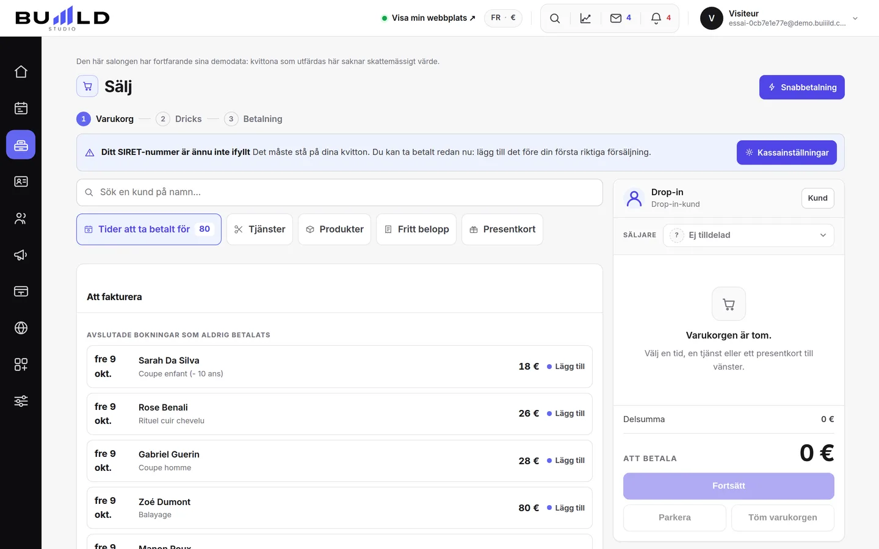Select the Tider att ta betalt för tab
879x549 pixels.
coord(149,229)
